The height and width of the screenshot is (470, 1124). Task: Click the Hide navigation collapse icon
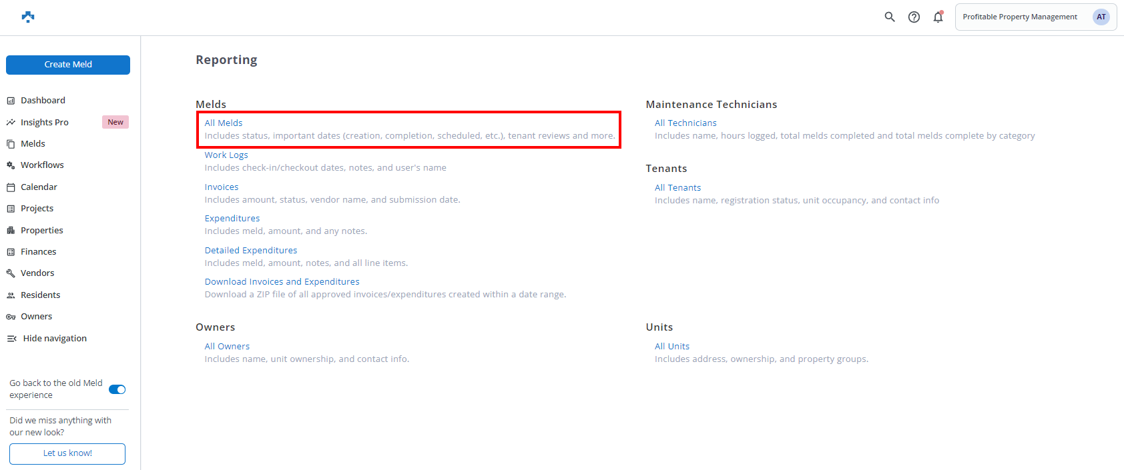click(12, 339)
